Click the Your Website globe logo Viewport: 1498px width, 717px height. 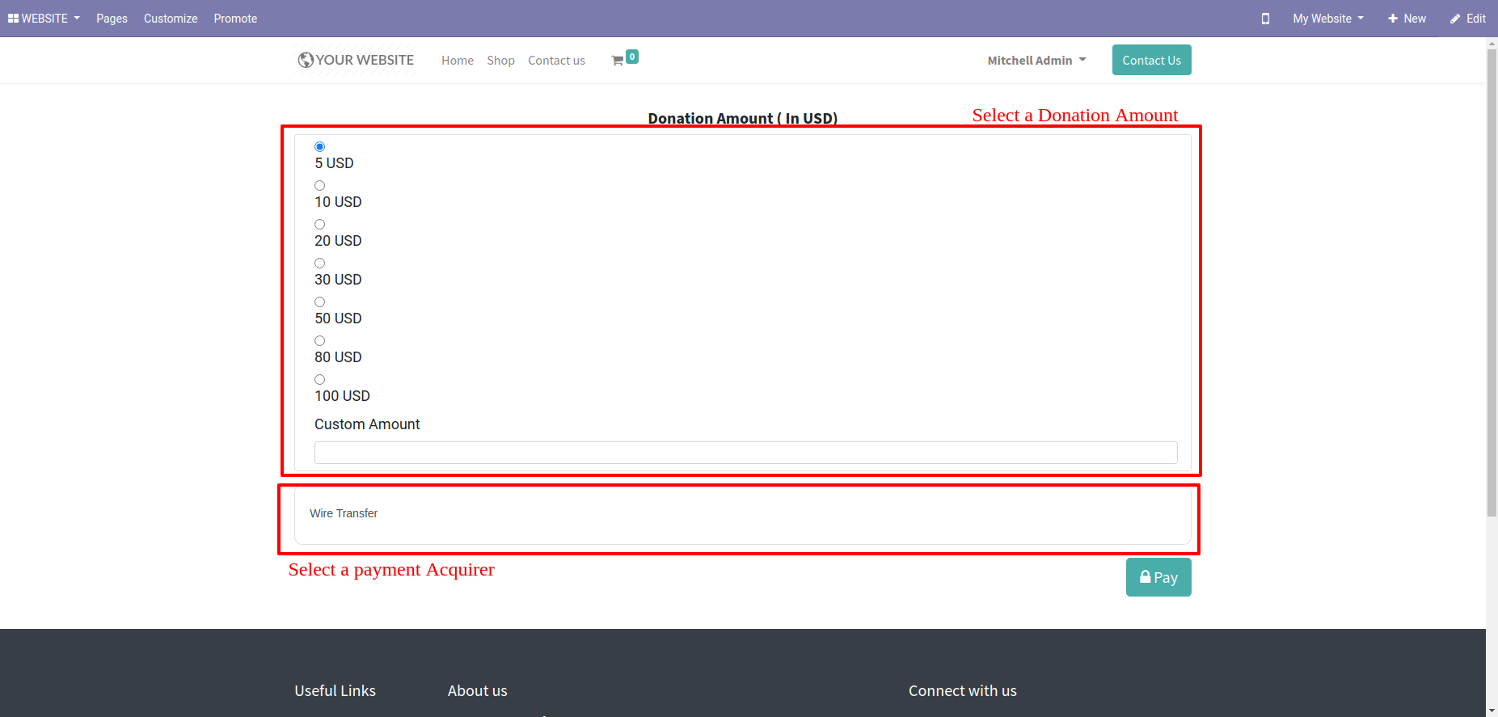356,60
